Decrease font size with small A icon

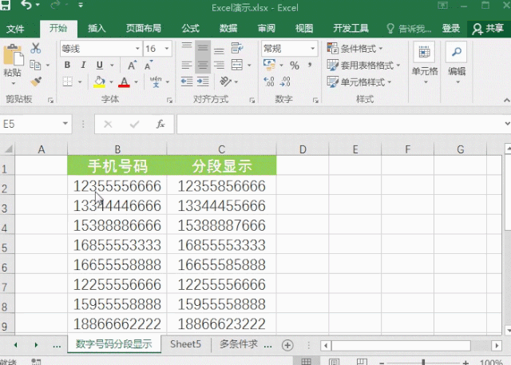point(149,65)
